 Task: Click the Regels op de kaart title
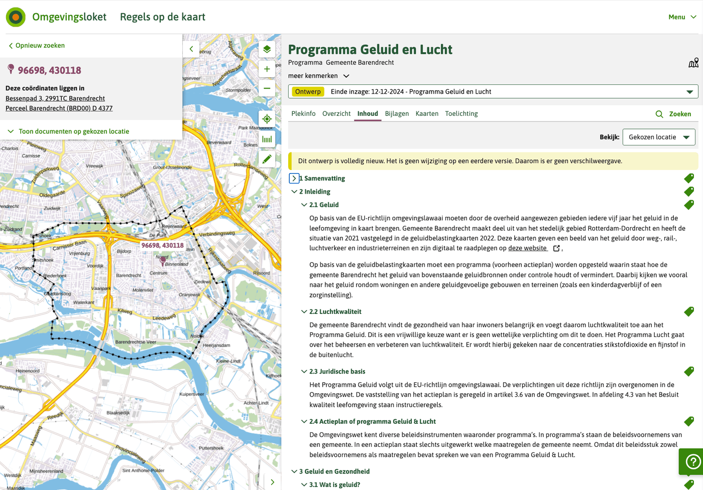163,17
